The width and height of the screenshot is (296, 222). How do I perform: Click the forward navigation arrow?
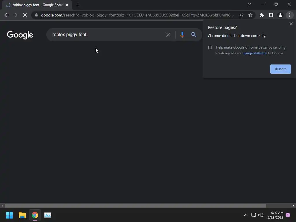click(x=16, y=15)
